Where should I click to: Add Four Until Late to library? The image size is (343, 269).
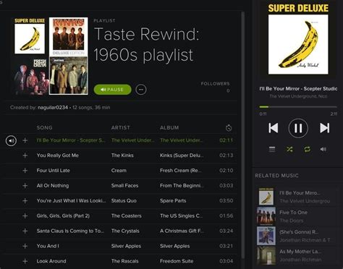25,171
